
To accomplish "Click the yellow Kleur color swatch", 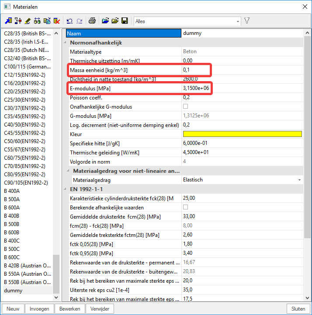I will pyautogui.click(x=242, y=134).
